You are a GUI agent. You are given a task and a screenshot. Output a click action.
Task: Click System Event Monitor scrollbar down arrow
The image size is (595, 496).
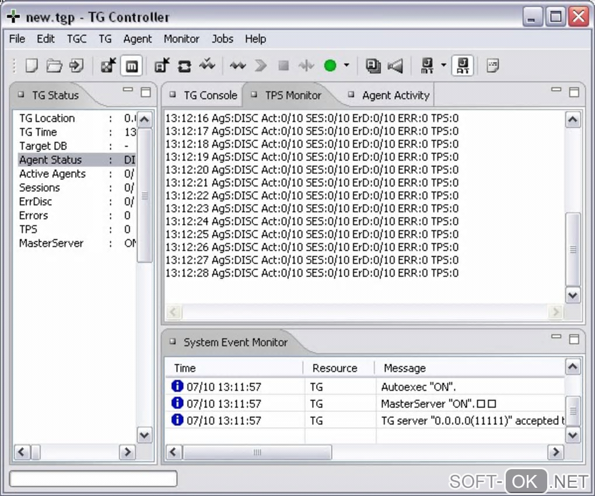573,435
